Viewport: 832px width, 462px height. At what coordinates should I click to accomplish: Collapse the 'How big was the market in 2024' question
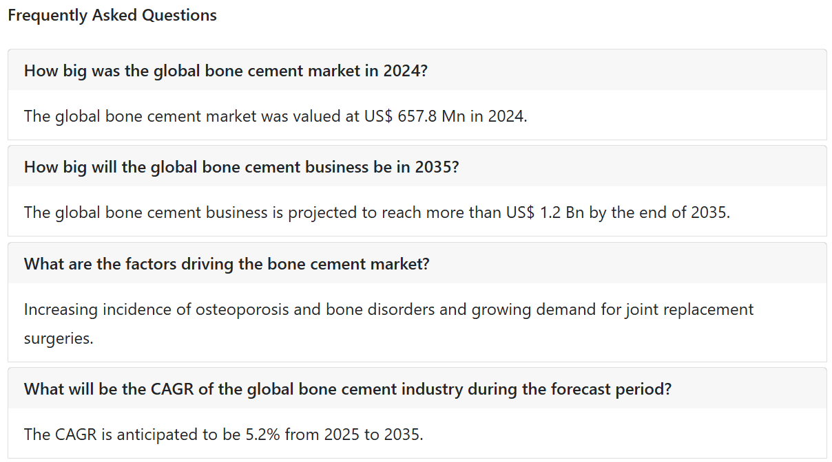(x=417, y=70)
